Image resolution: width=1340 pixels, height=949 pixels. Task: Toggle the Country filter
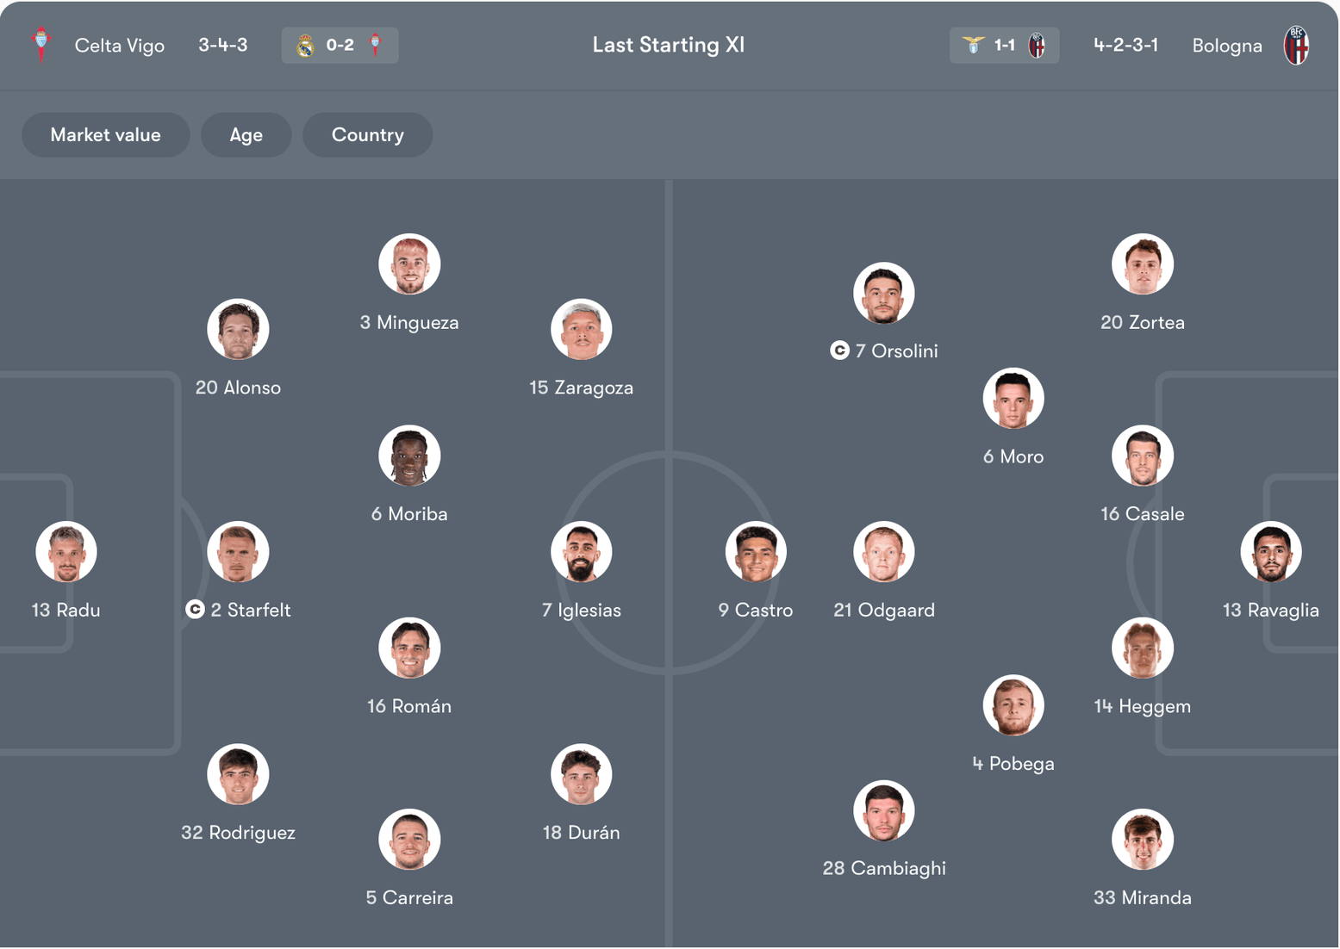pyautogui.click(x=367, y=135)
